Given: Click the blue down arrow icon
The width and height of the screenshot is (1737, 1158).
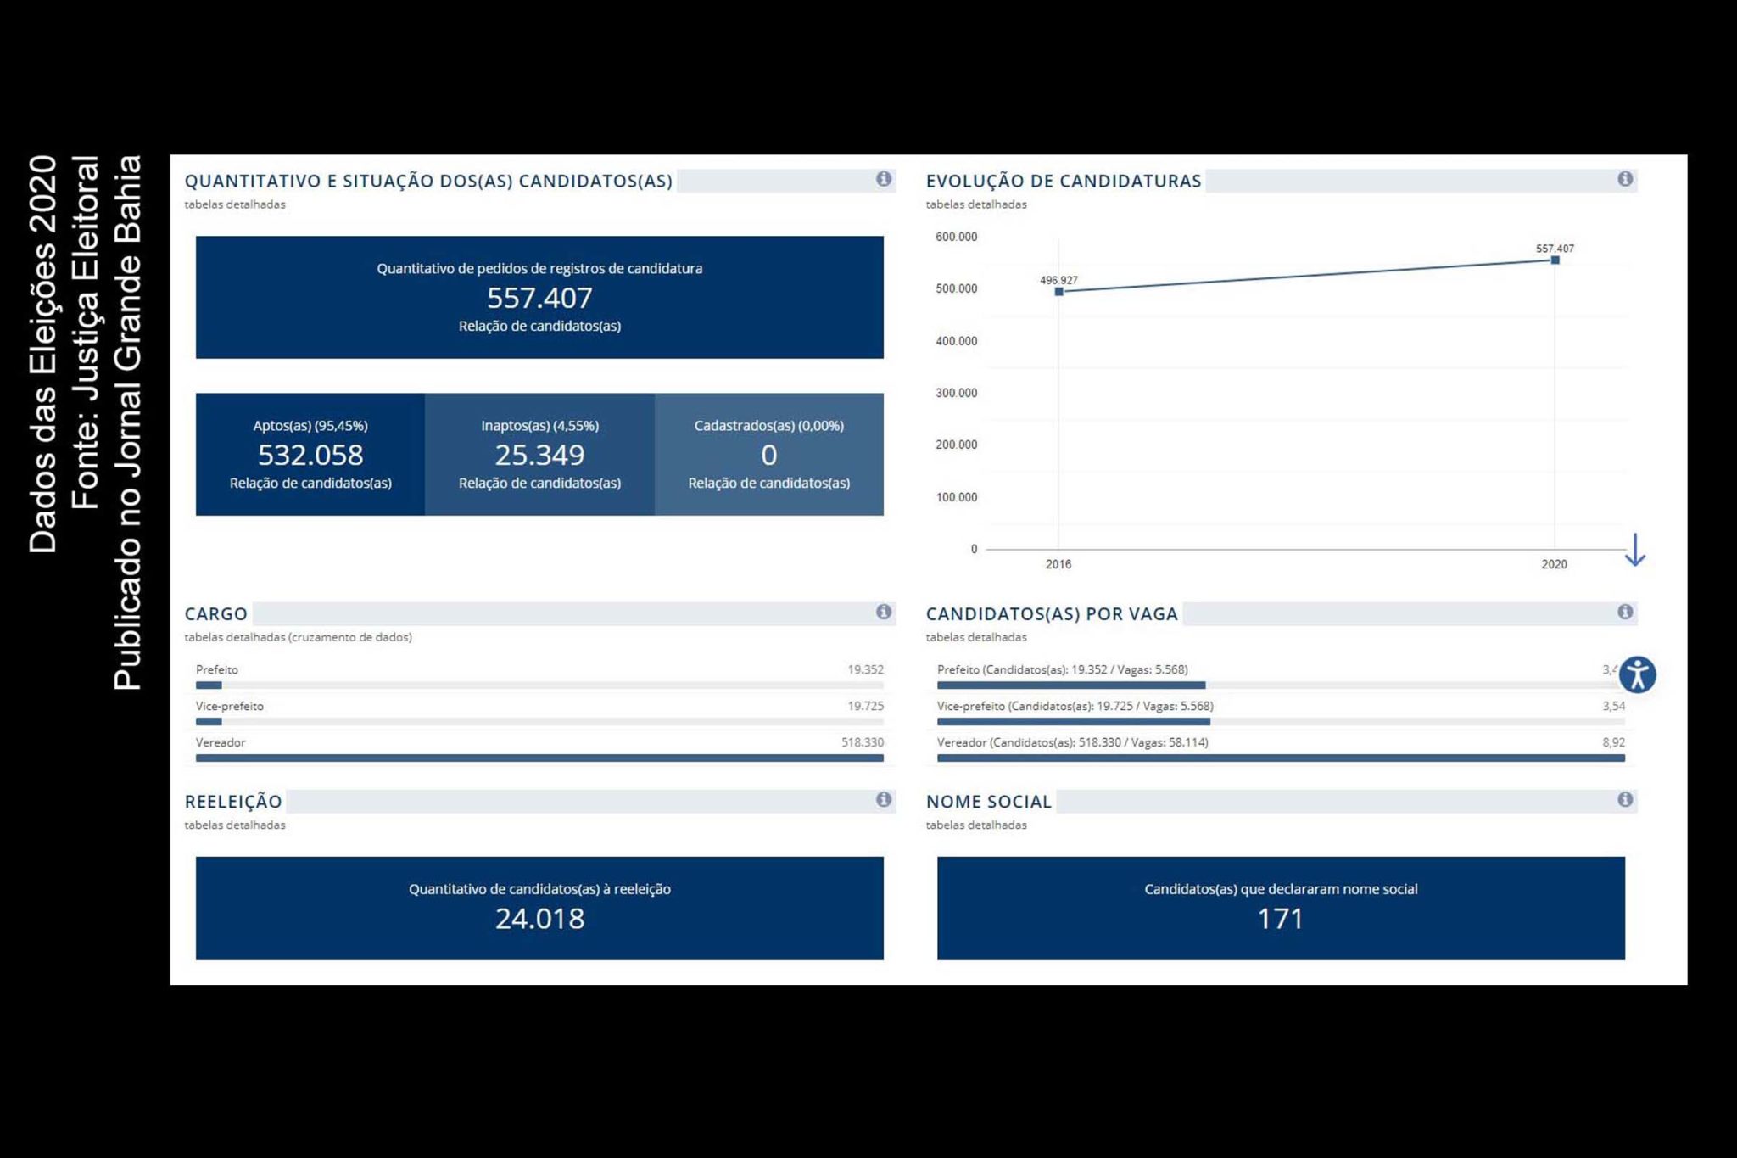Looking at the screenshot, I should [x=1634, y=550].
